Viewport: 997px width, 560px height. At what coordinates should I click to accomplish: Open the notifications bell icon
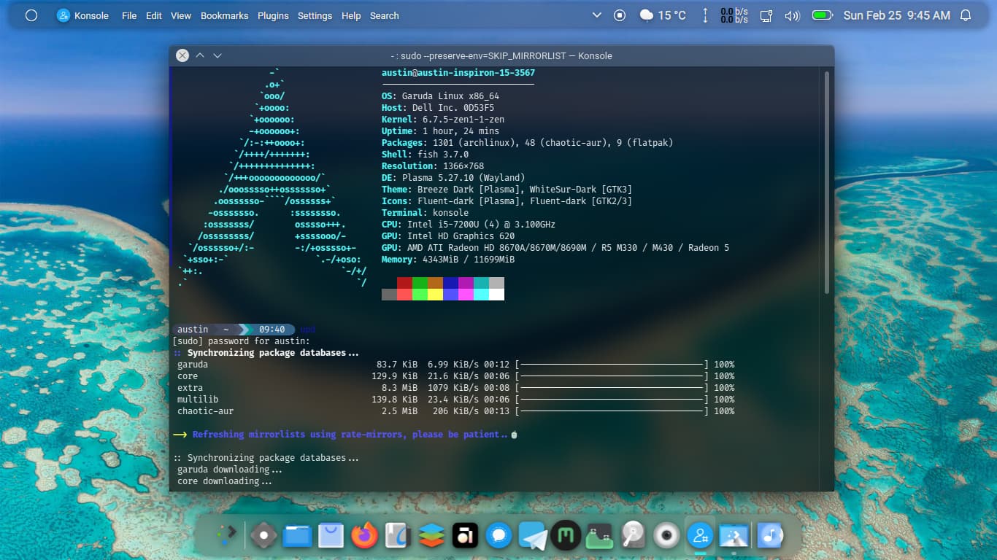point(966,15)
